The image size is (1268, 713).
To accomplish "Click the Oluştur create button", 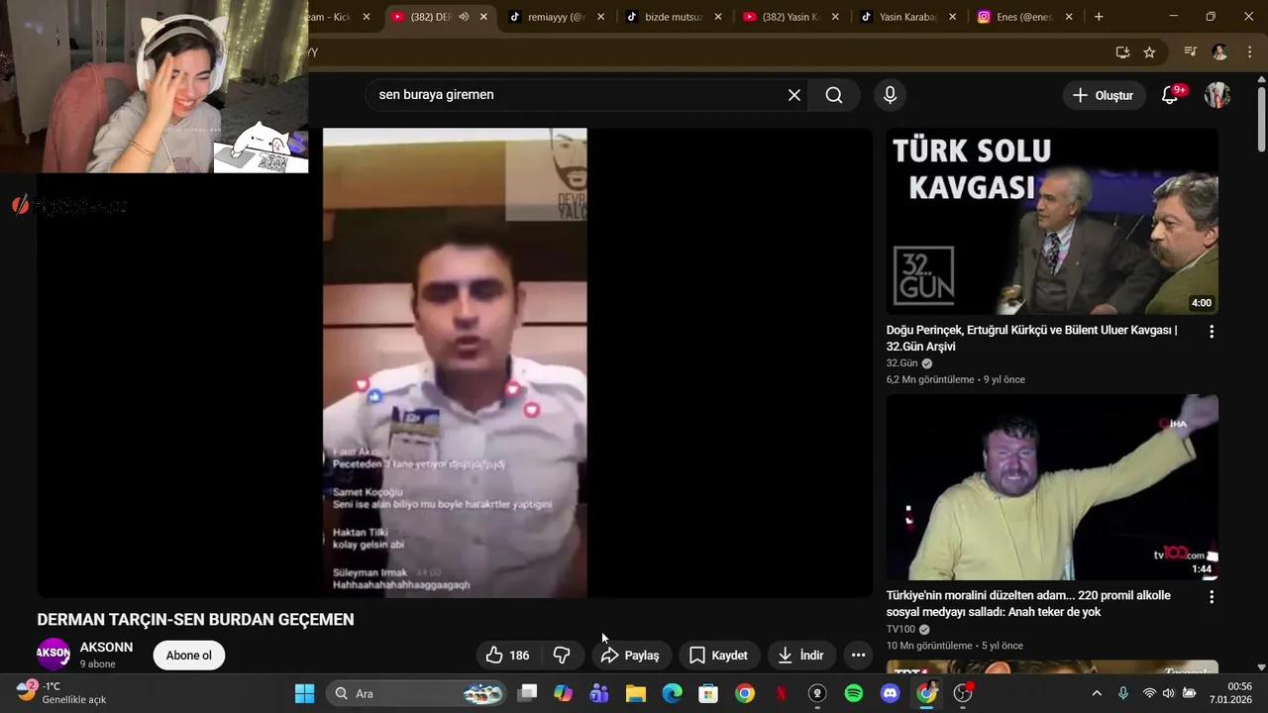I will pos(1103,96).
